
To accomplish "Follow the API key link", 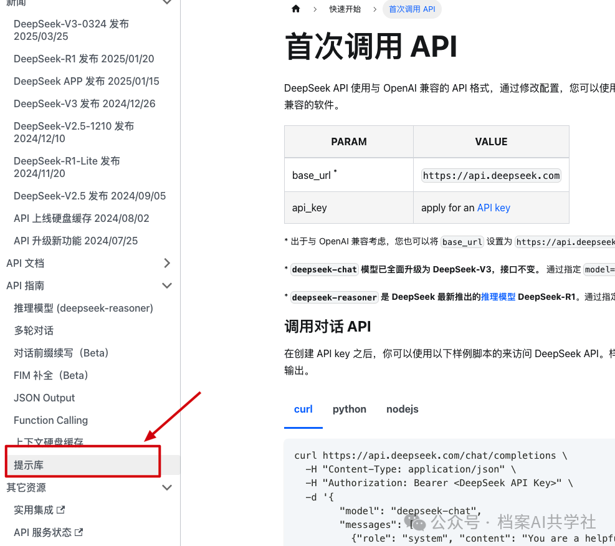I will tap(493, 208).
